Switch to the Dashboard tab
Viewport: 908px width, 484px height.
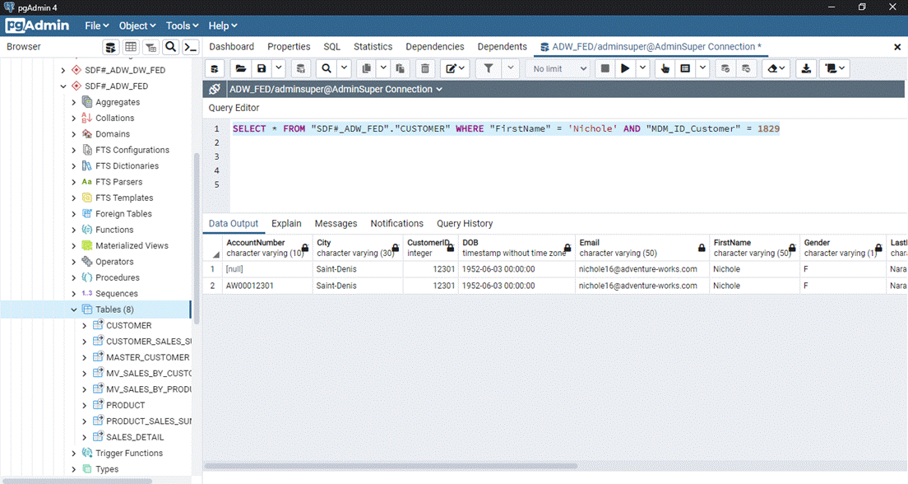tap(232, 47)
